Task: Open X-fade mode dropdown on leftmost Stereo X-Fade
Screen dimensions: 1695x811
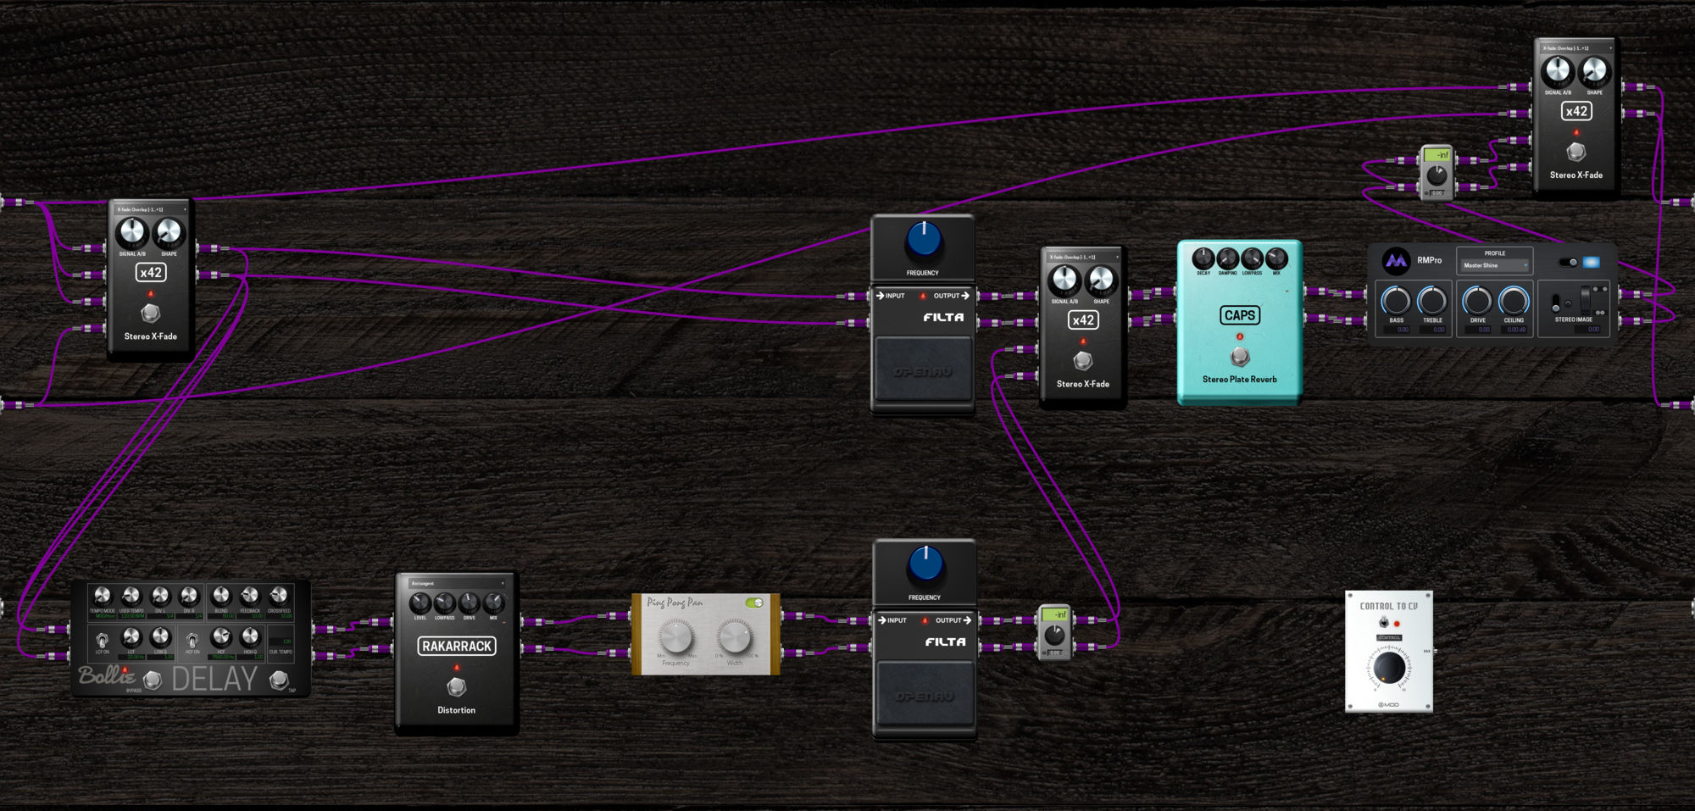Action: (x=151, y=209)
